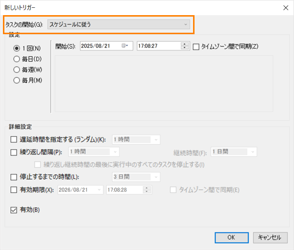Toggle タイムゾーン間で同期(E) checkbox
This screenshot has width=294, height=250.
[173, 190]
